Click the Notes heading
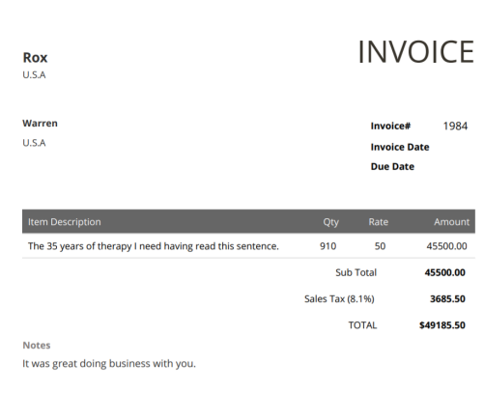 (37, 346)
